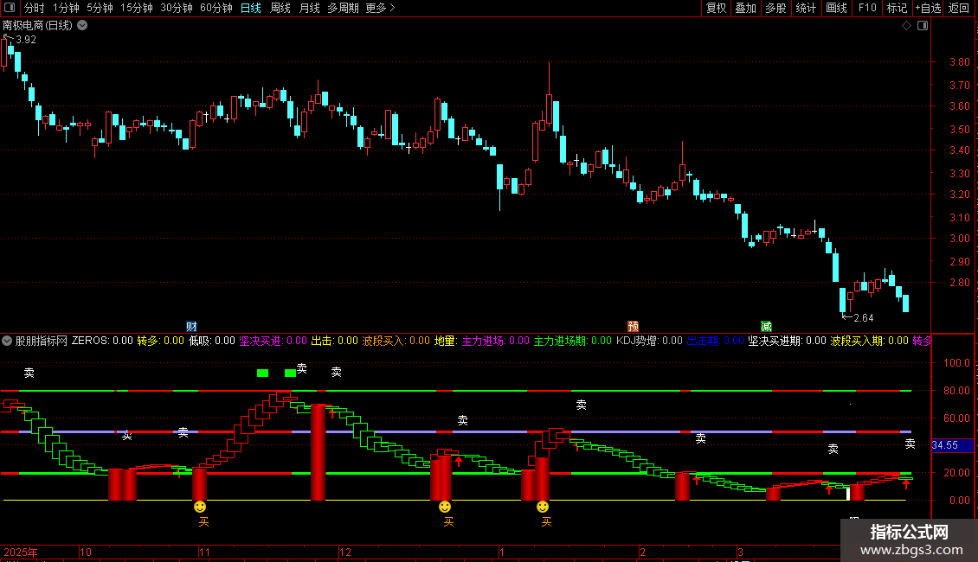Switch to 分时 intraday view
The image size is (978, 562).
tap(35, 8)
